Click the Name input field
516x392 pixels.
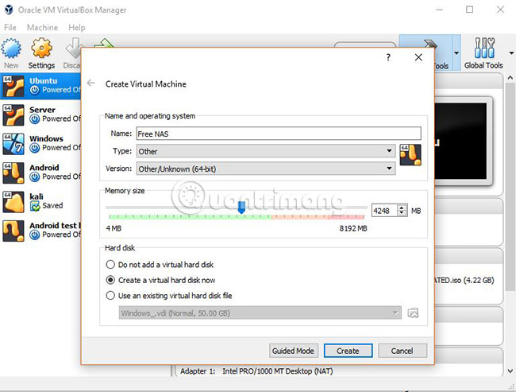[x=279, y=134]
